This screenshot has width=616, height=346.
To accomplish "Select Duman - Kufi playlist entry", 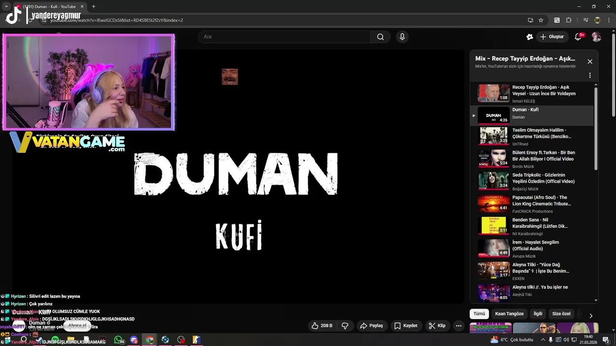I will coord(533,115).
